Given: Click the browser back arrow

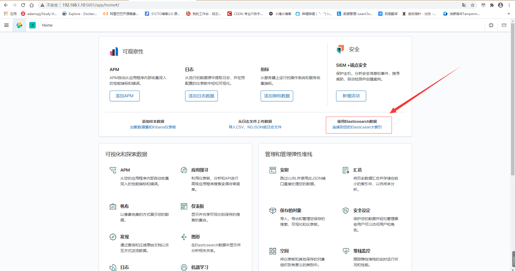Looking at the screenshot, I should [x=6, y=5].
